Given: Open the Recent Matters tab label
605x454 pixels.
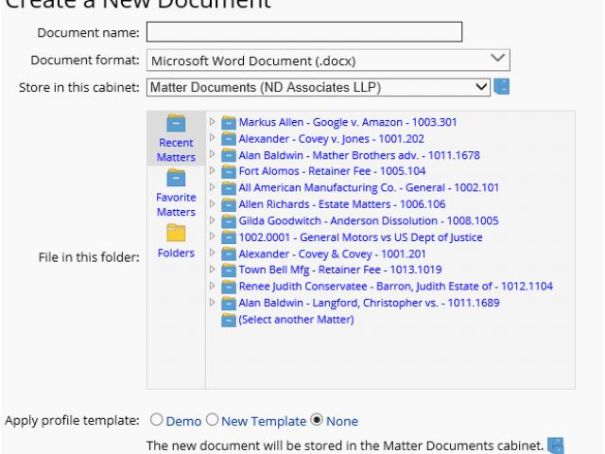Looking at the screenshot, I should [x=176, y=149].
